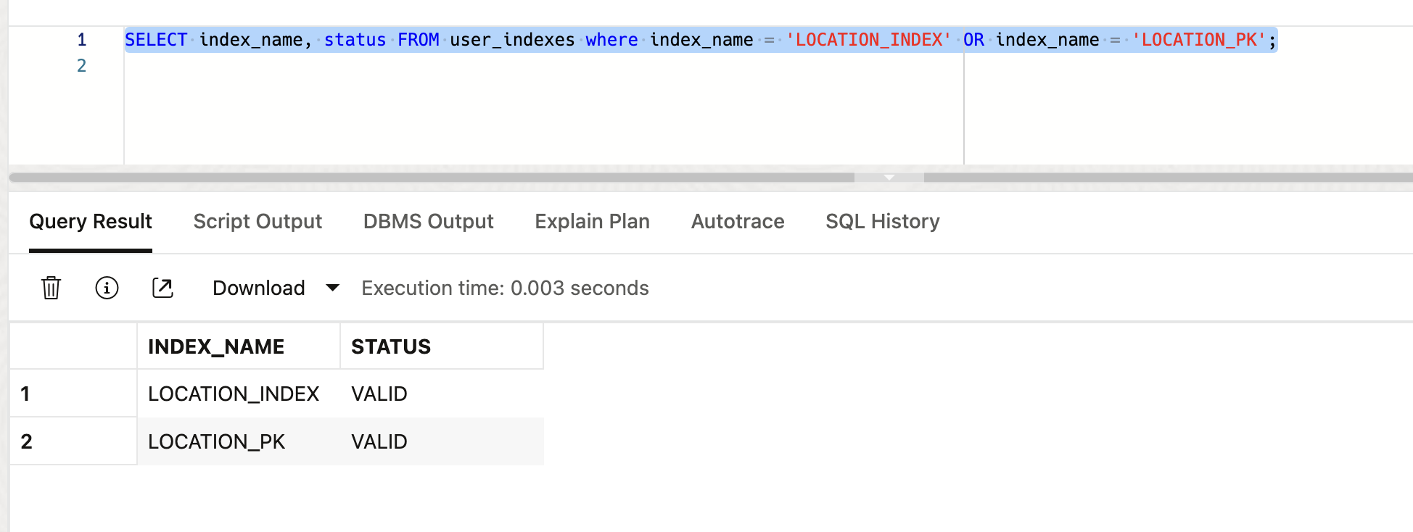Open the Explain Plan tab
The image size is (1413, 532).
pyautogui.click(x=592, y=221)
